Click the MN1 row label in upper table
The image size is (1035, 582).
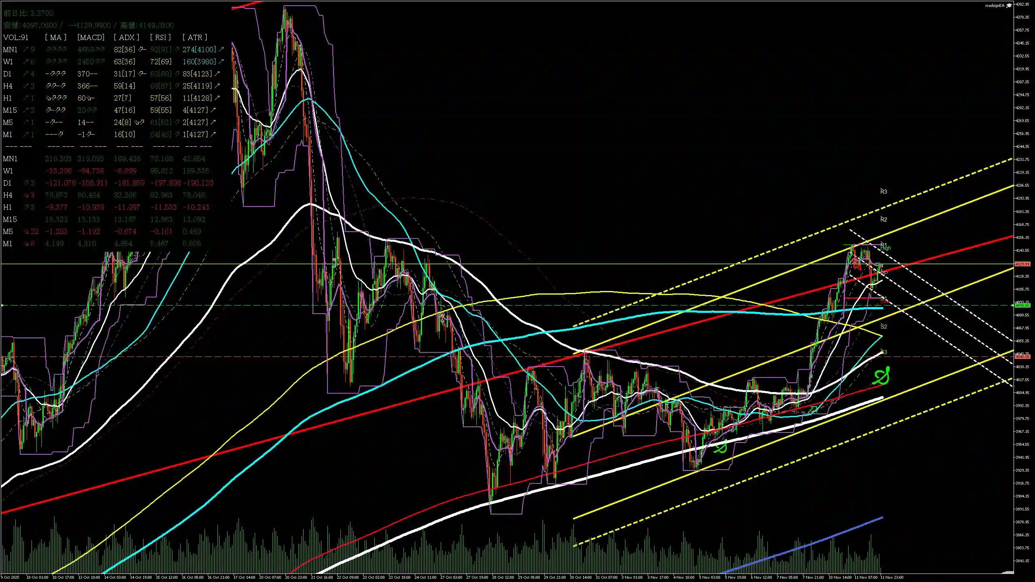10,50
